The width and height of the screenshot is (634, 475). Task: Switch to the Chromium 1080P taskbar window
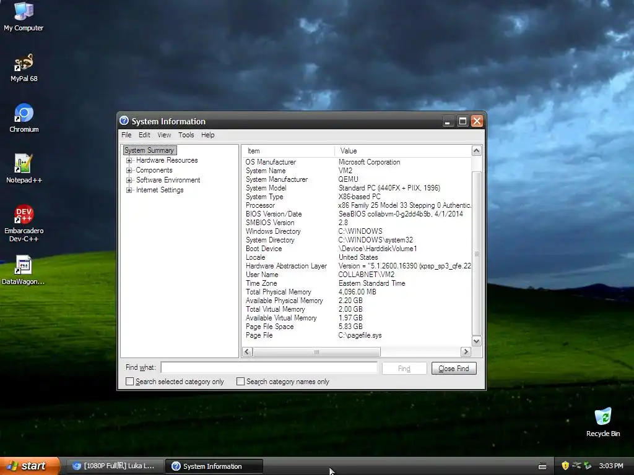(x=115, y=466)
